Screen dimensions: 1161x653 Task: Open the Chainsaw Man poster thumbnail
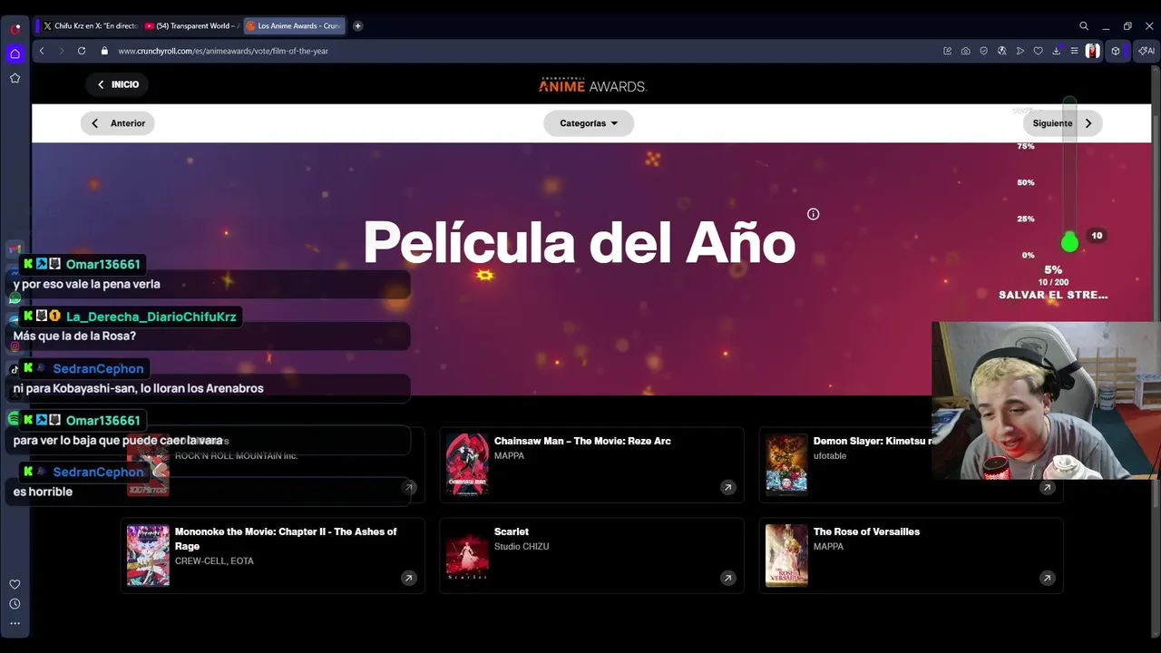[x=467, y=464]
